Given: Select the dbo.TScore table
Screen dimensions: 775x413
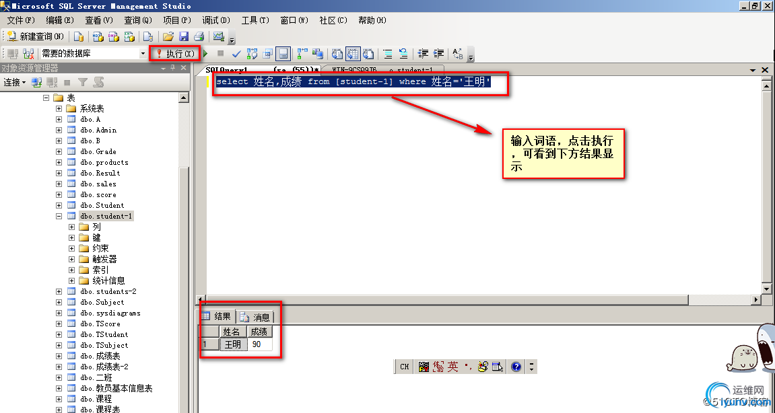Looking at the screenshot, I should coord(100,324).
